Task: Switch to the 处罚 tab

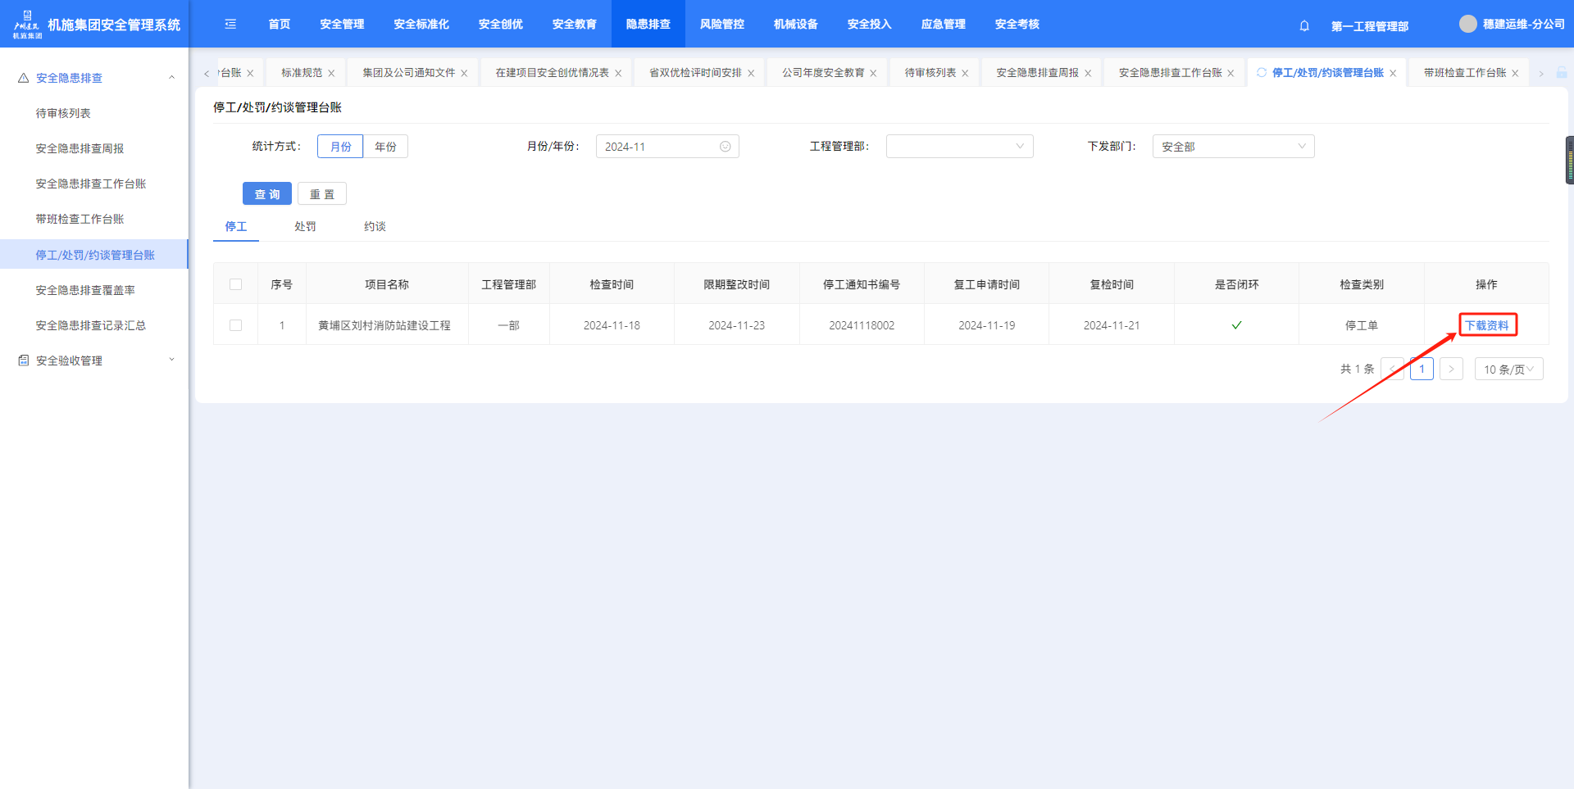Action: coord(305,226)
